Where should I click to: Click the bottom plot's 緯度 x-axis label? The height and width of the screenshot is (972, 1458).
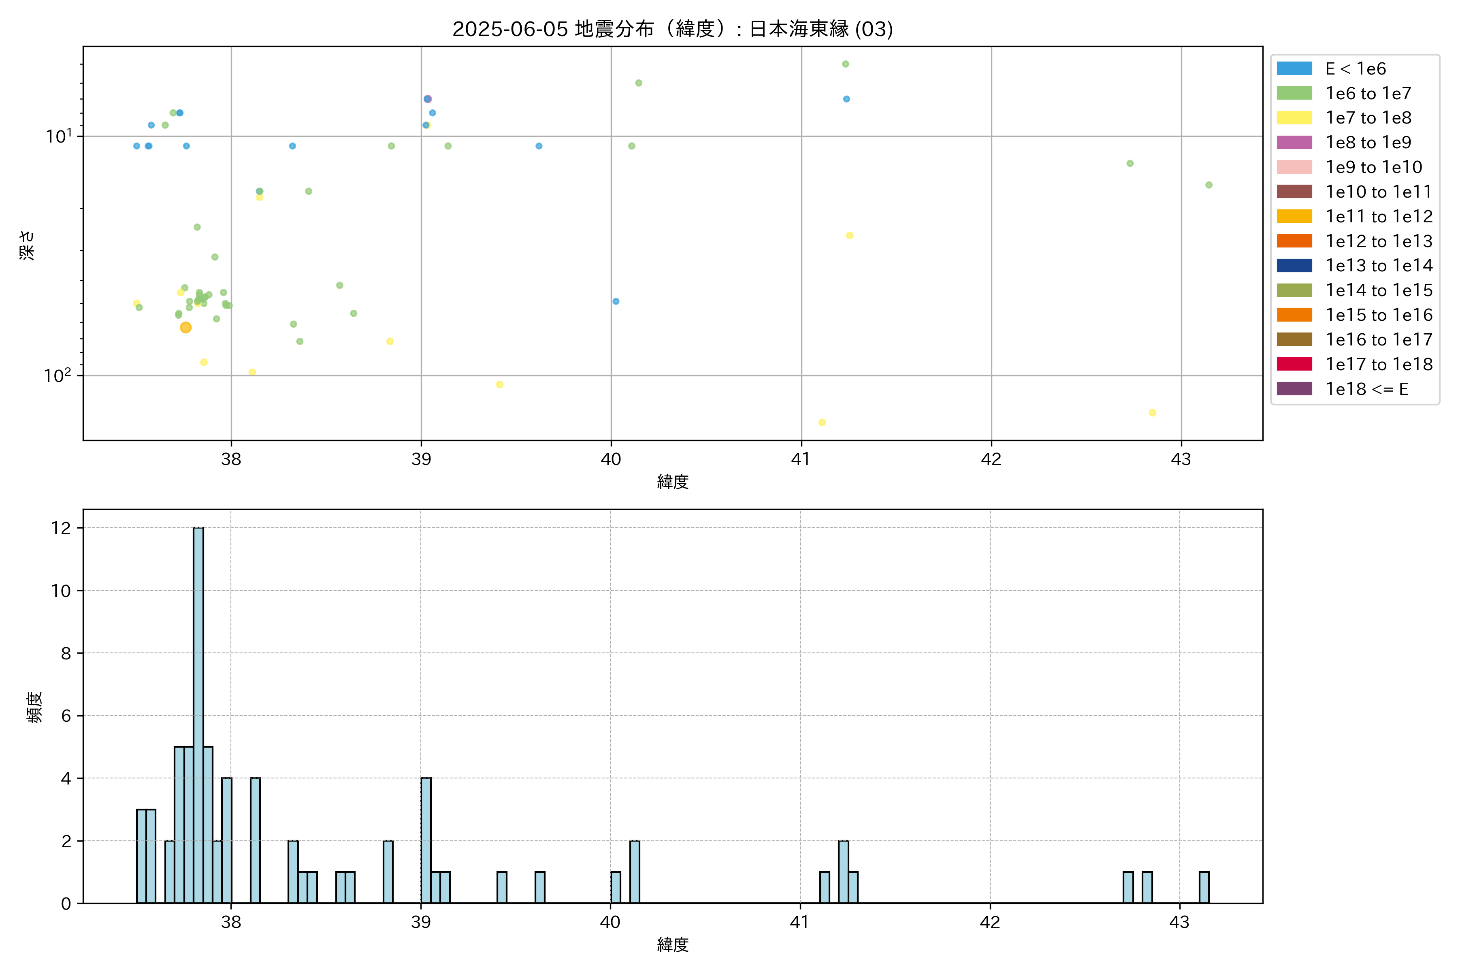click(673, 945)
